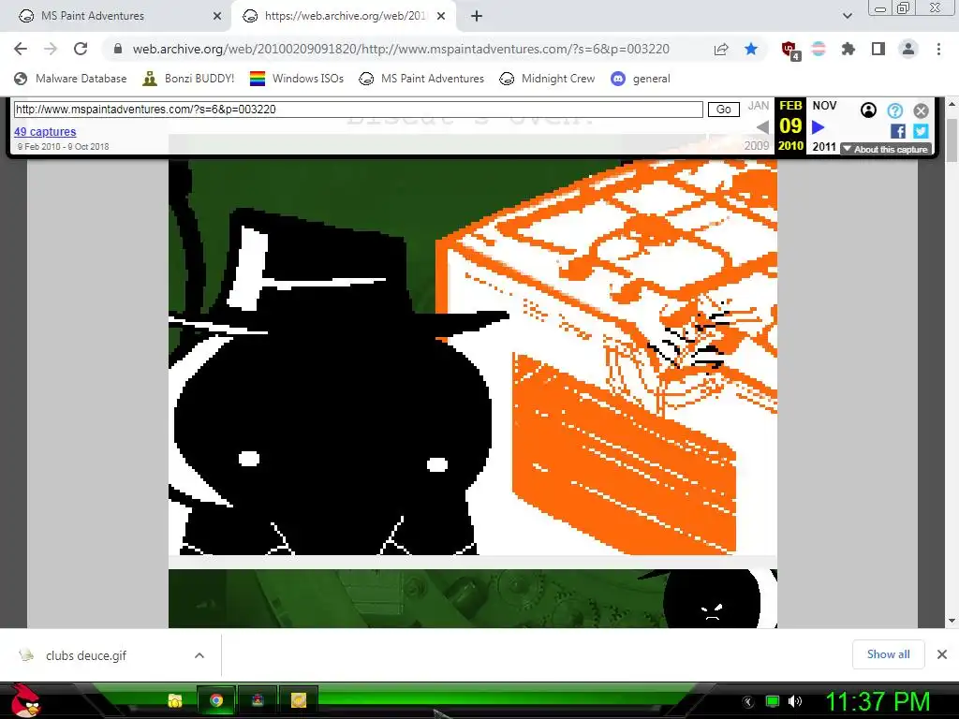Screen dimensions: 959x719
Task: Open third taskbar application icon
Action: pyautogui.click(x=258, y=700)
